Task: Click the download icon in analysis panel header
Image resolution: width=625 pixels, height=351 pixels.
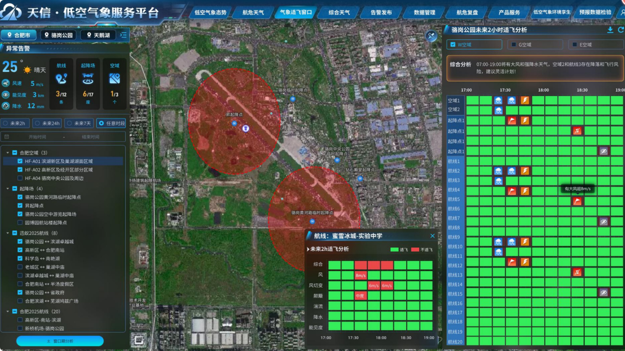Action: (610, 30)
